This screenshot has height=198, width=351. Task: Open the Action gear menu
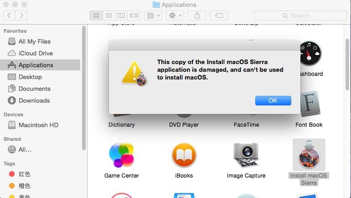pos(175,15)
